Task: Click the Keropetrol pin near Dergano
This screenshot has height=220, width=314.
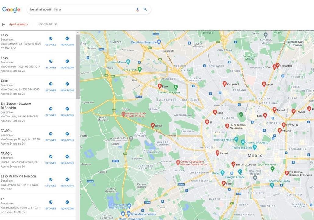Action: point(224,84)
